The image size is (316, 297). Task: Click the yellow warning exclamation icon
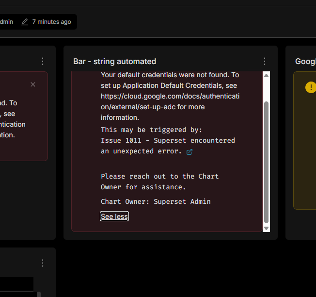coord(310,87)
